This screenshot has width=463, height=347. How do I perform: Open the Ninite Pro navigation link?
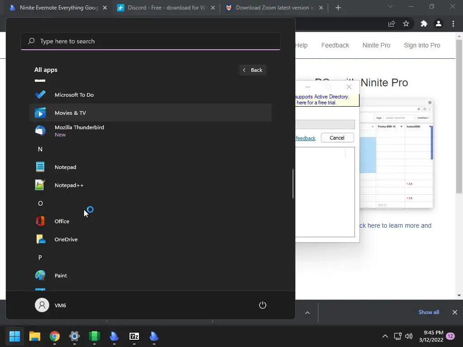(x=376, y=45)
